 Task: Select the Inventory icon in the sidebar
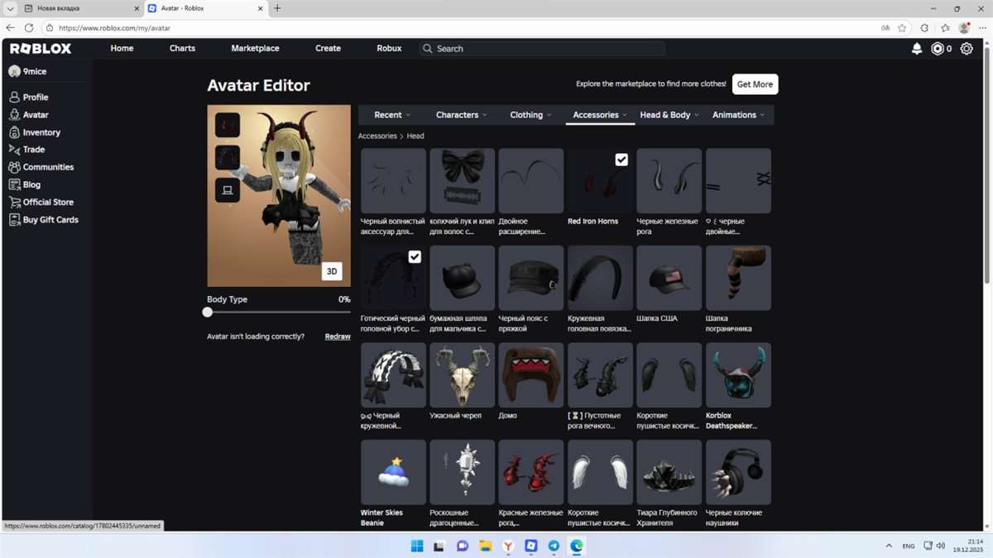[x=13, y=132]
